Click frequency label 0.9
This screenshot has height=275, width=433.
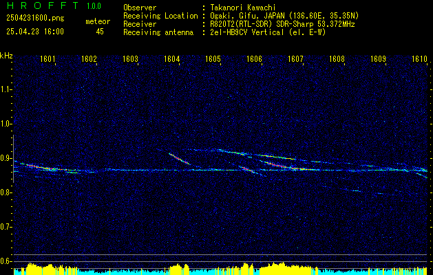click(x=6, y=158)
